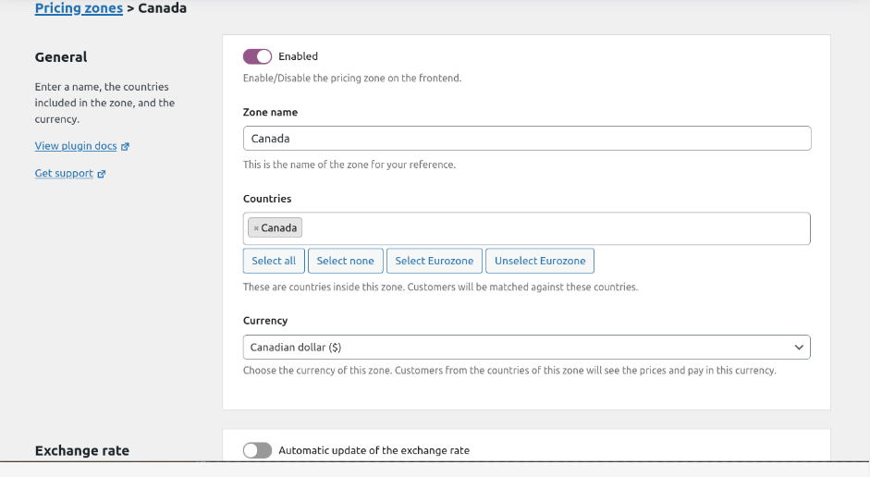Click the Countries field label
This screenshot has width=870, height=477.
click(267, 199)
